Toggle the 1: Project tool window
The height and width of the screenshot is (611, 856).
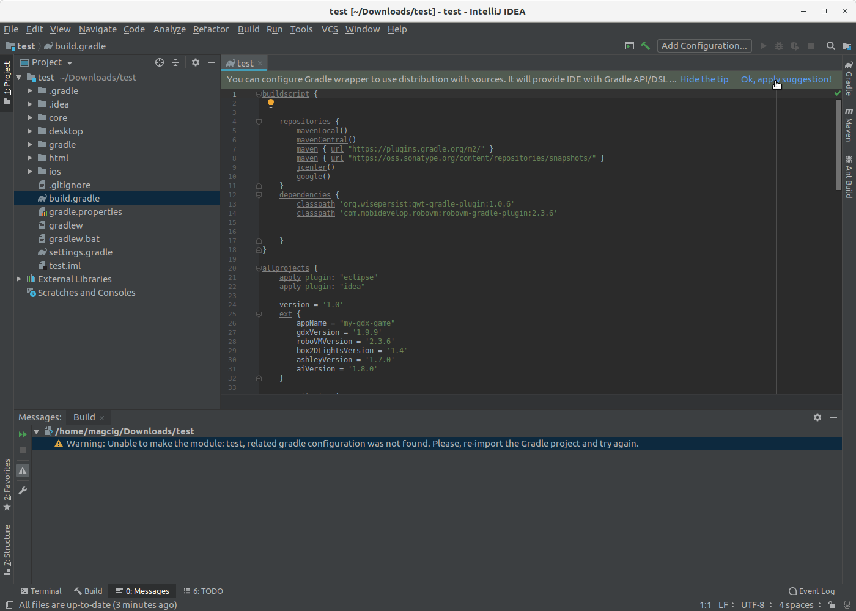(x=7, y=82)
